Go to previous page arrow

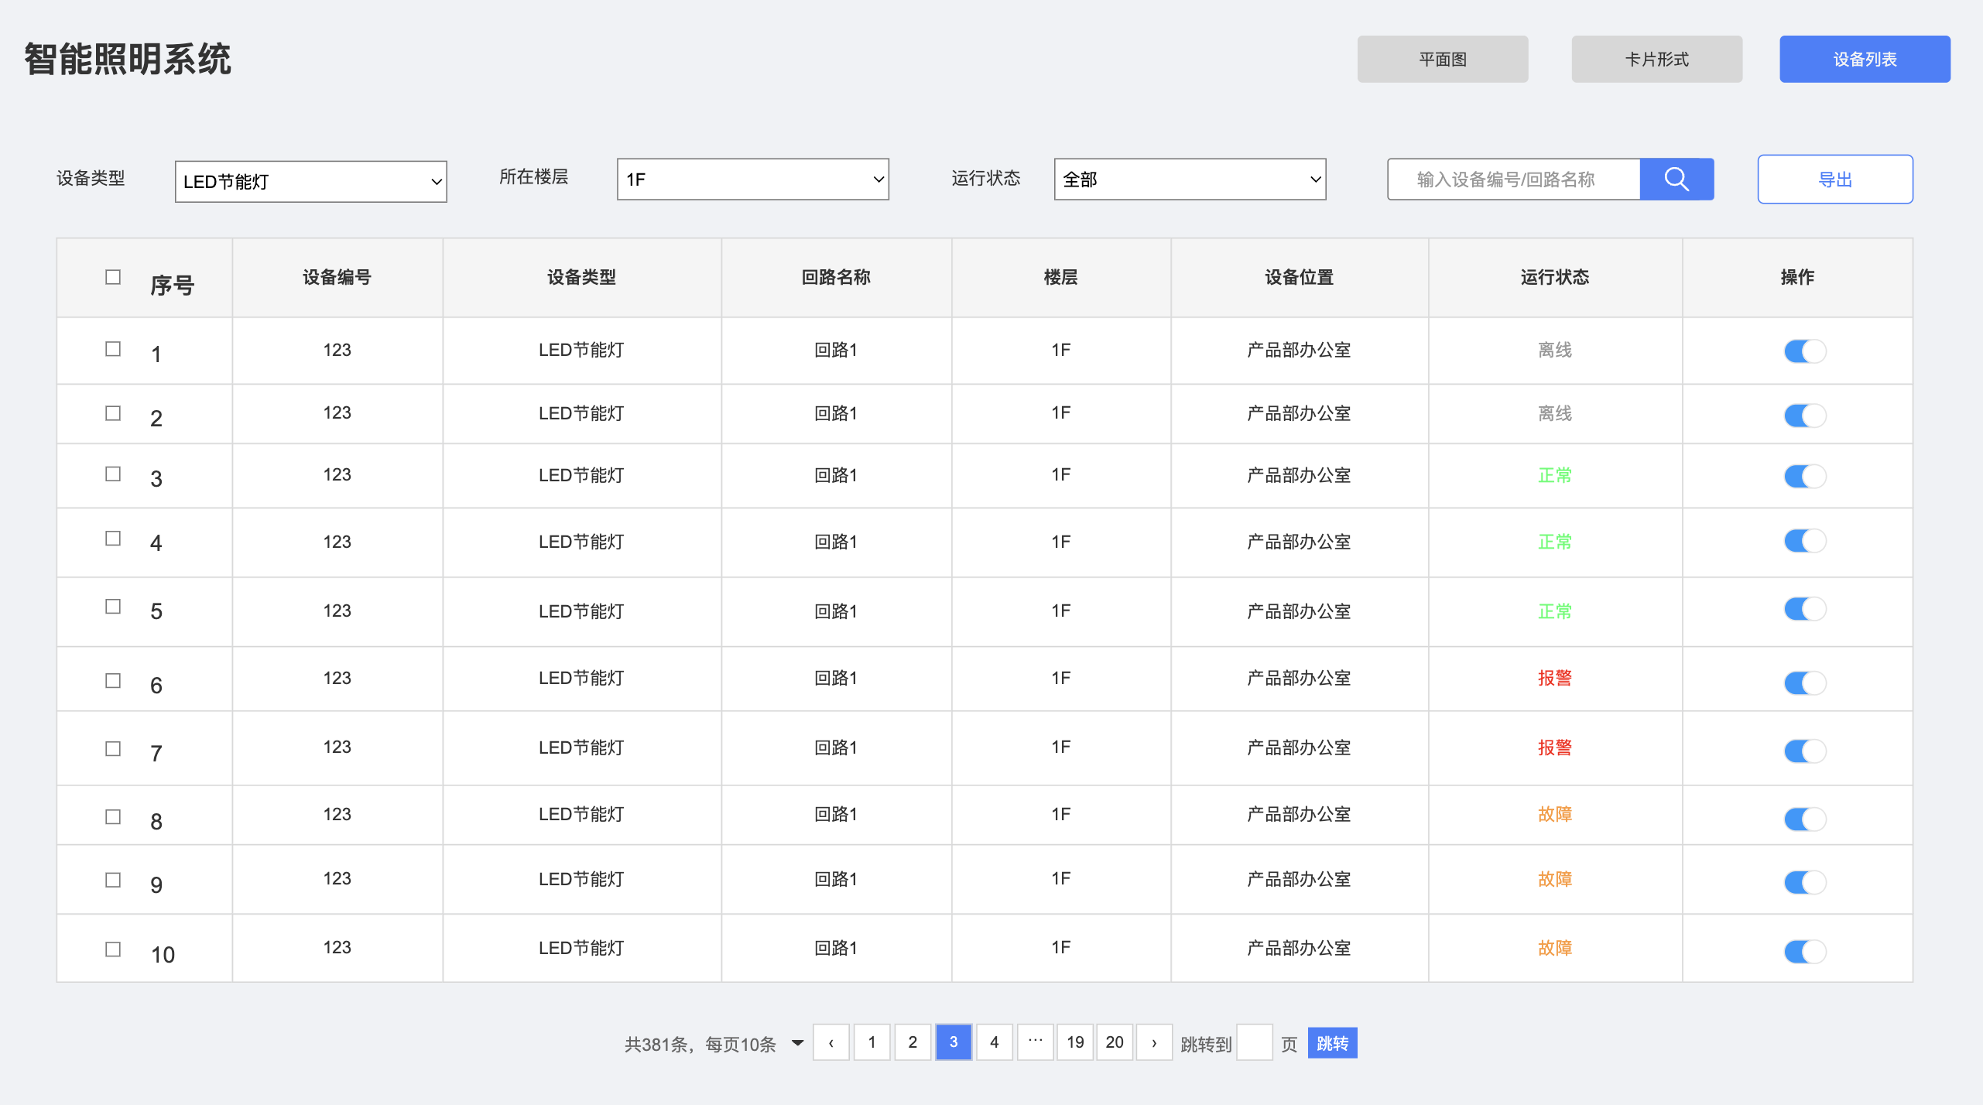coord(831,1042)
